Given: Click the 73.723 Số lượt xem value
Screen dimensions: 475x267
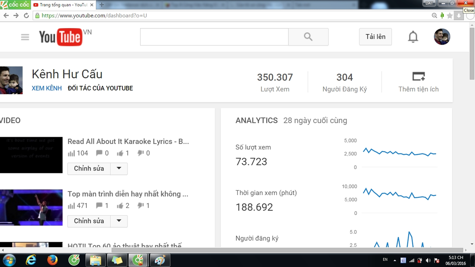Looking at the screenshot, I should 251,161.
